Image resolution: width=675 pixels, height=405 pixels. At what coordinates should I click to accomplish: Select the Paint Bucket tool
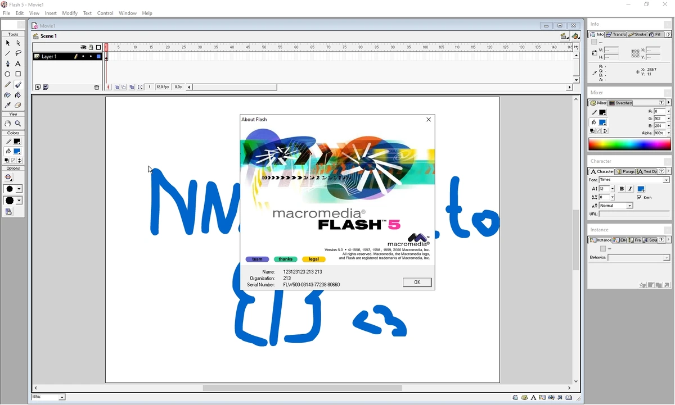point(19,95)
